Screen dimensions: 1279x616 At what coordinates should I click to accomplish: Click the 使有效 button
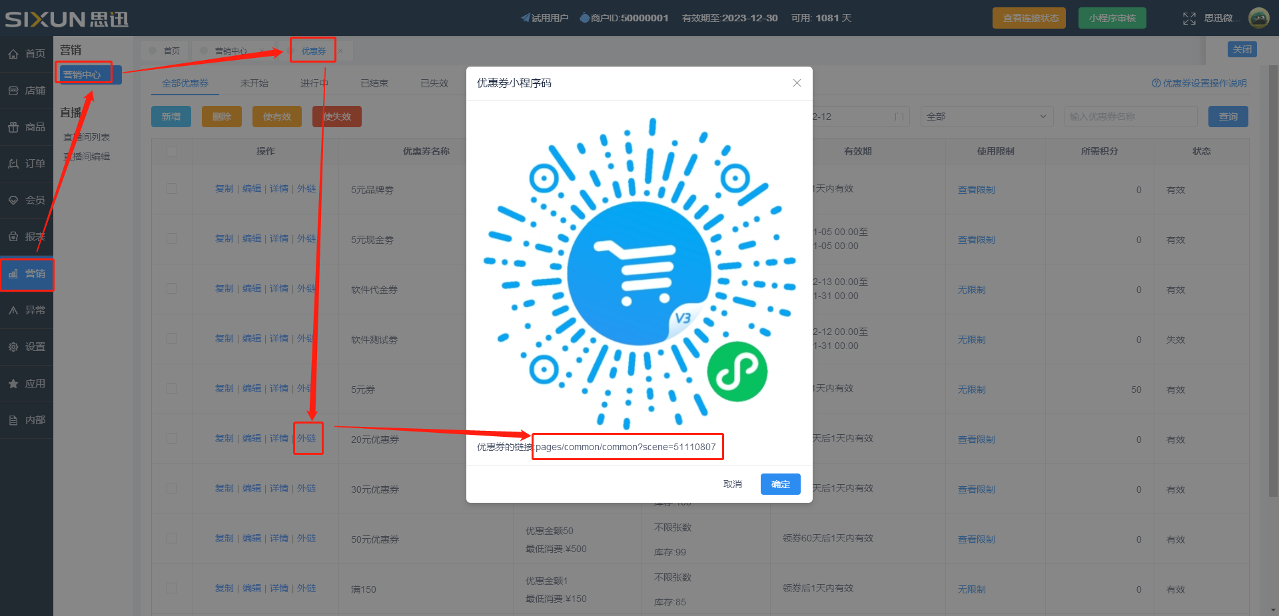tap(277, 117)
